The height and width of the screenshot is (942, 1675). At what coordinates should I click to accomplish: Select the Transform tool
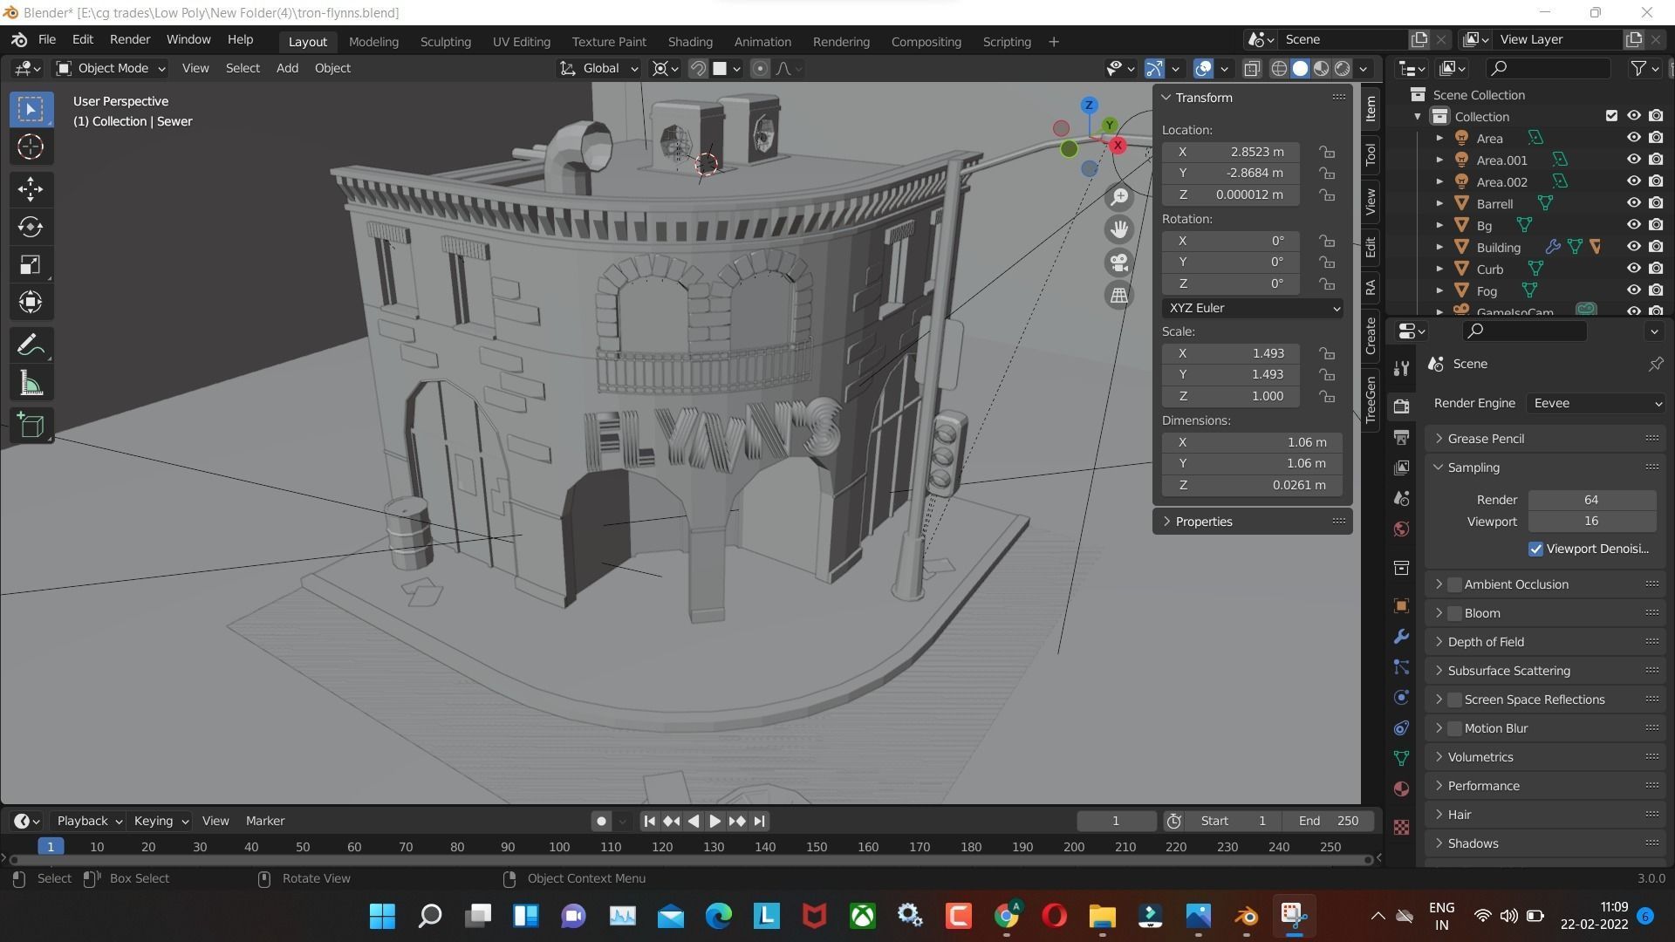click(31, 303)
